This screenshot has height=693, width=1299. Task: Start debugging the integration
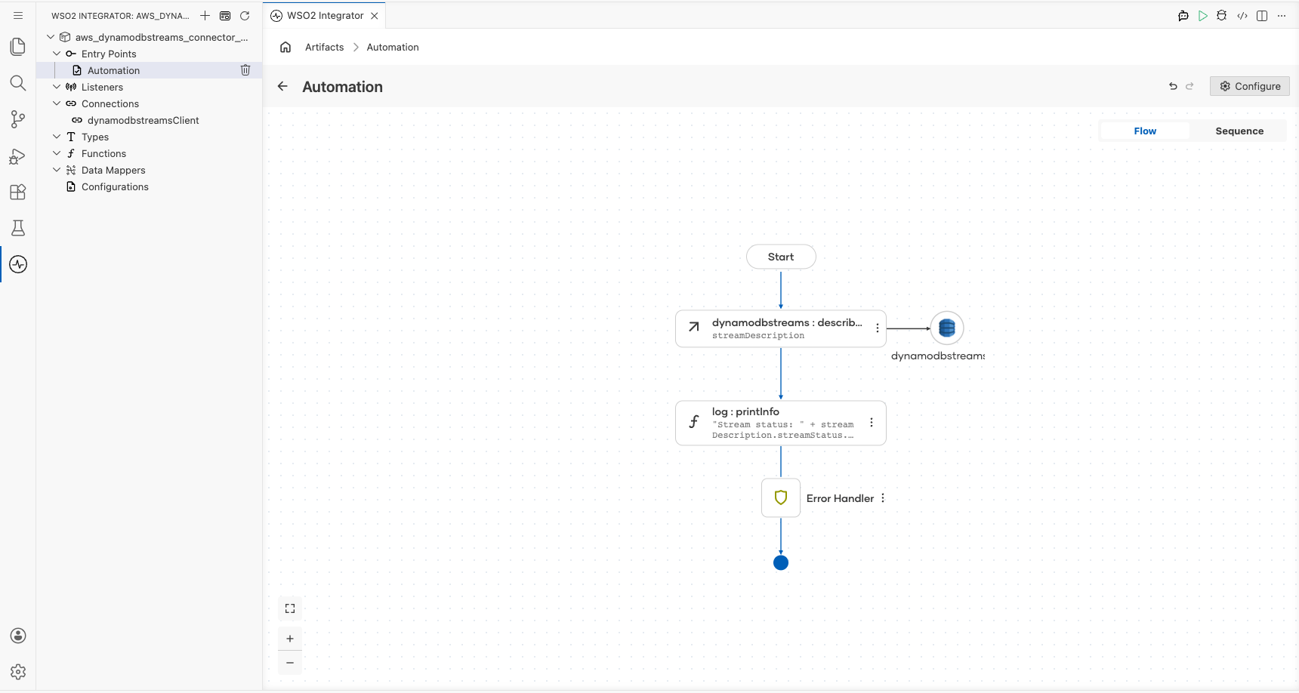(x=1222, y=15)
